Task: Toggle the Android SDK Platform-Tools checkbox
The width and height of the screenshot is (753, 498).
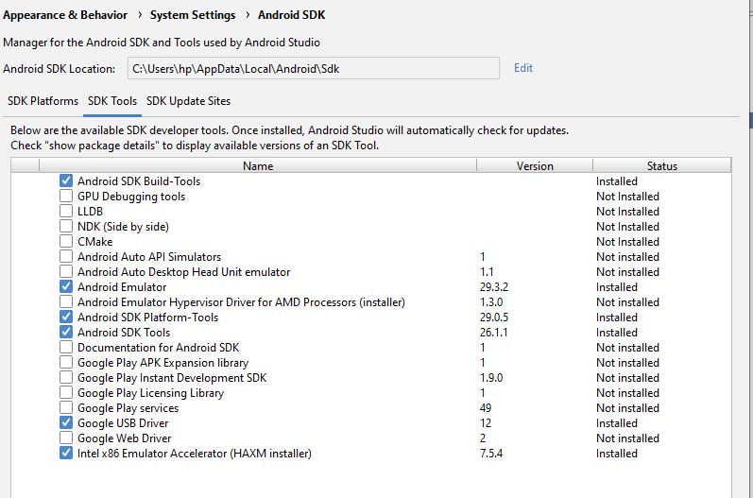Action: point(66,318)
